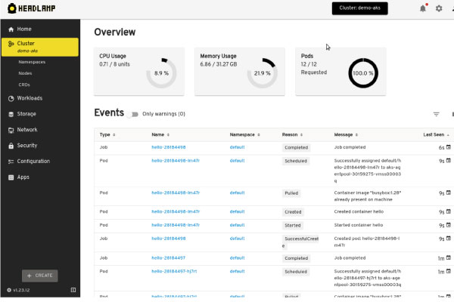
Task: Open the settings gear icon
Action: 439,8
